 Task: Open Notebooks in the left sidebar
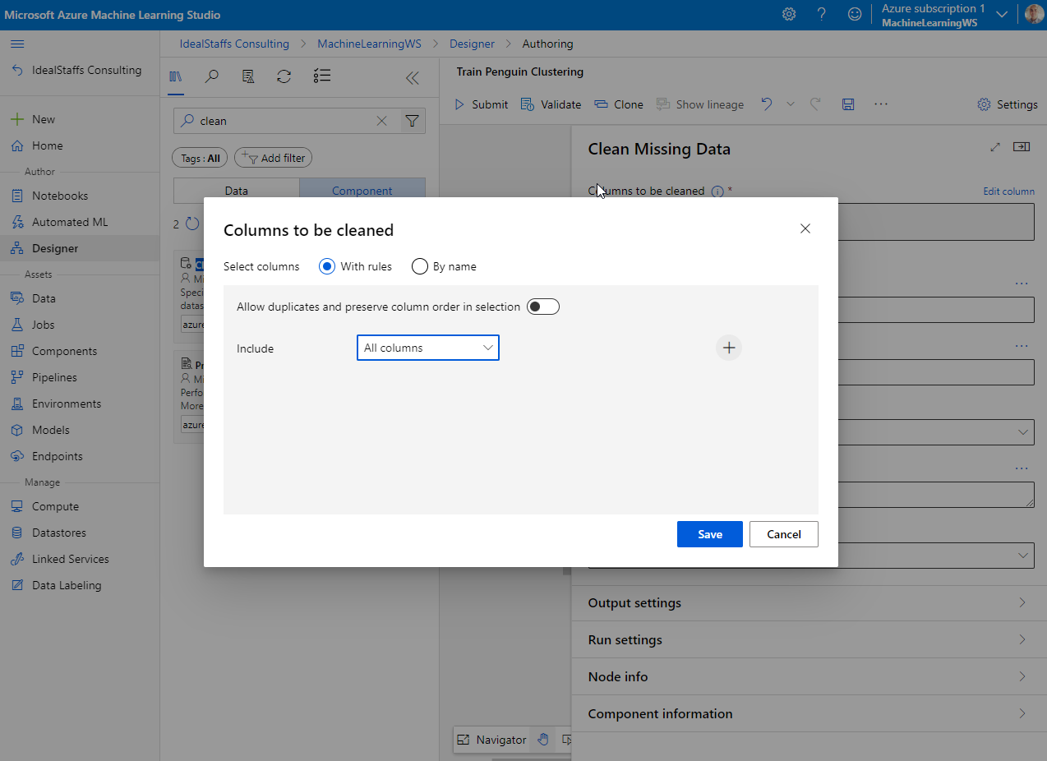(59, 196)
